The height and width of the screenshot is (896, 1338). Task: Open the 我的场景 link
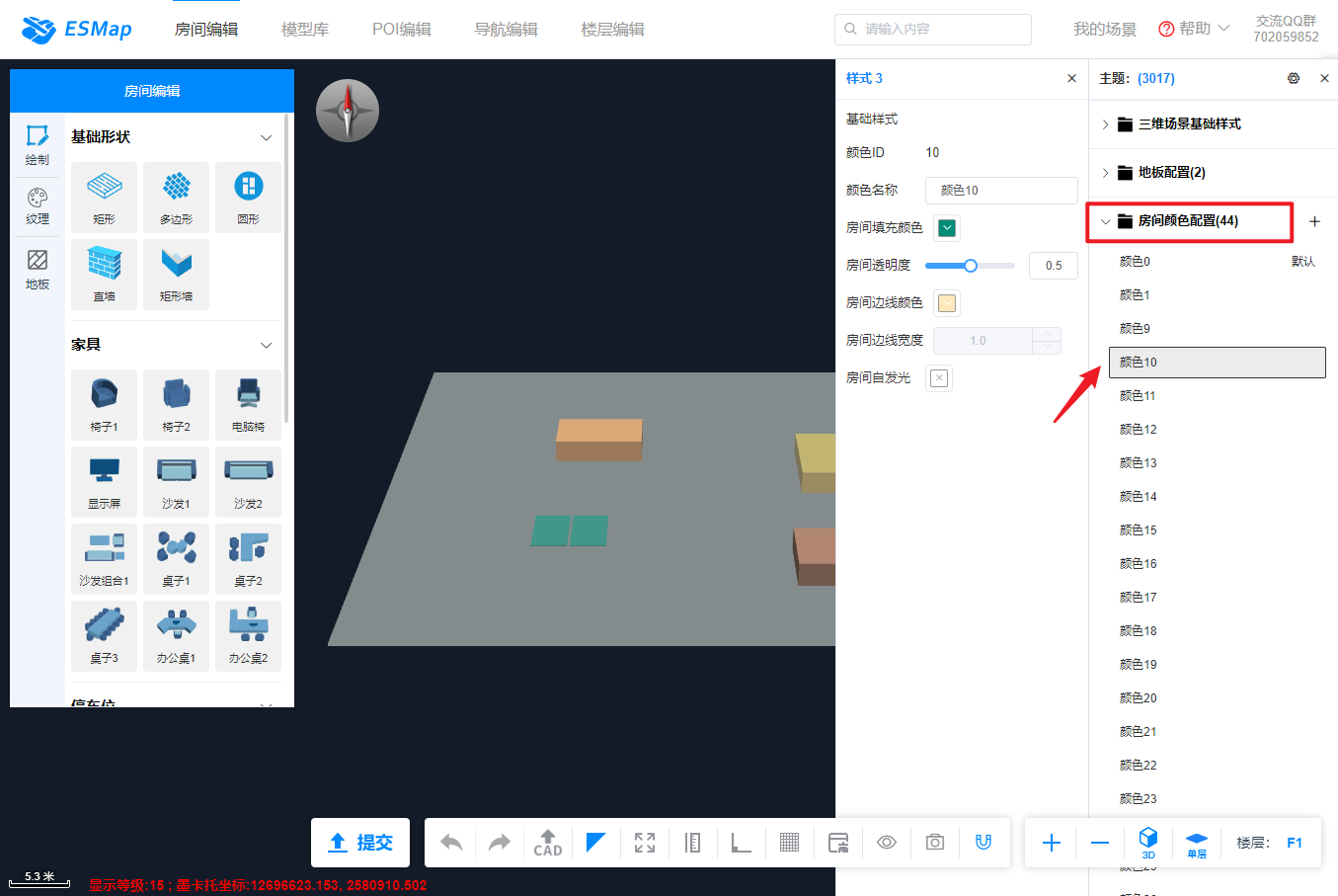pyautogui.click(x=1105, y=30)
